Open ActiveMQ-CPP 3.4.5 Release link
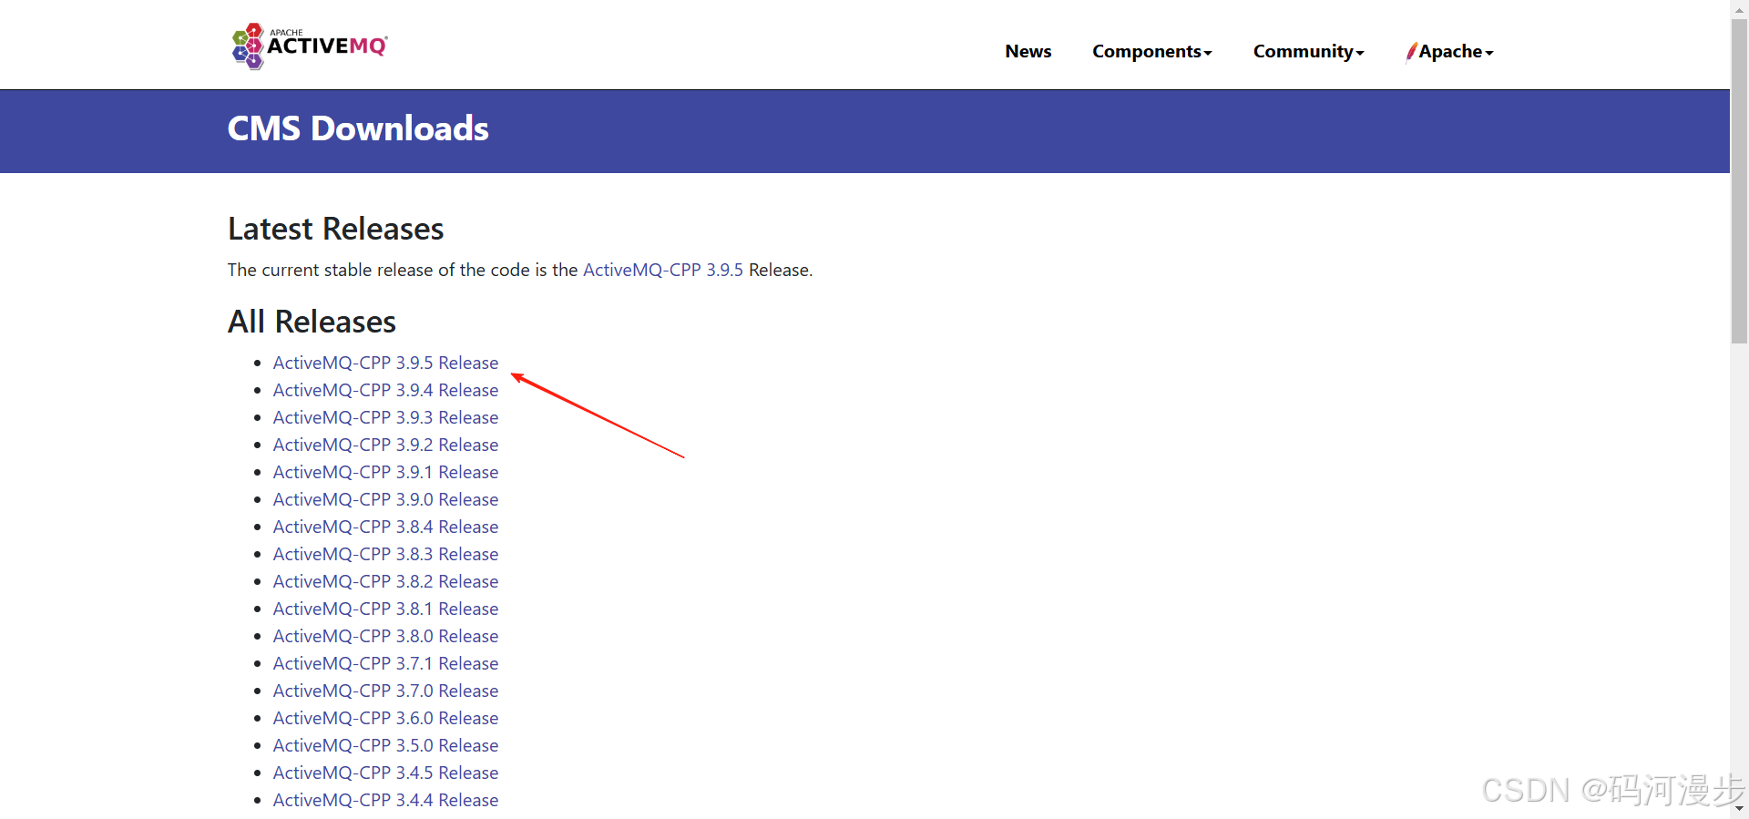The height and width of the screenshot is (819, 1749). [385, 773]
